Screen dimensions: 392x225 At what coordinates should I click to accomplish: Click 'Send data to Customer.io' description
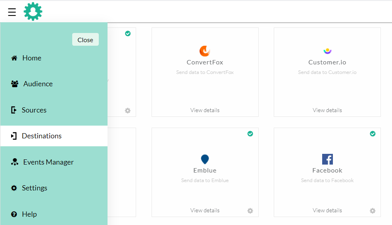pos(327,72)
